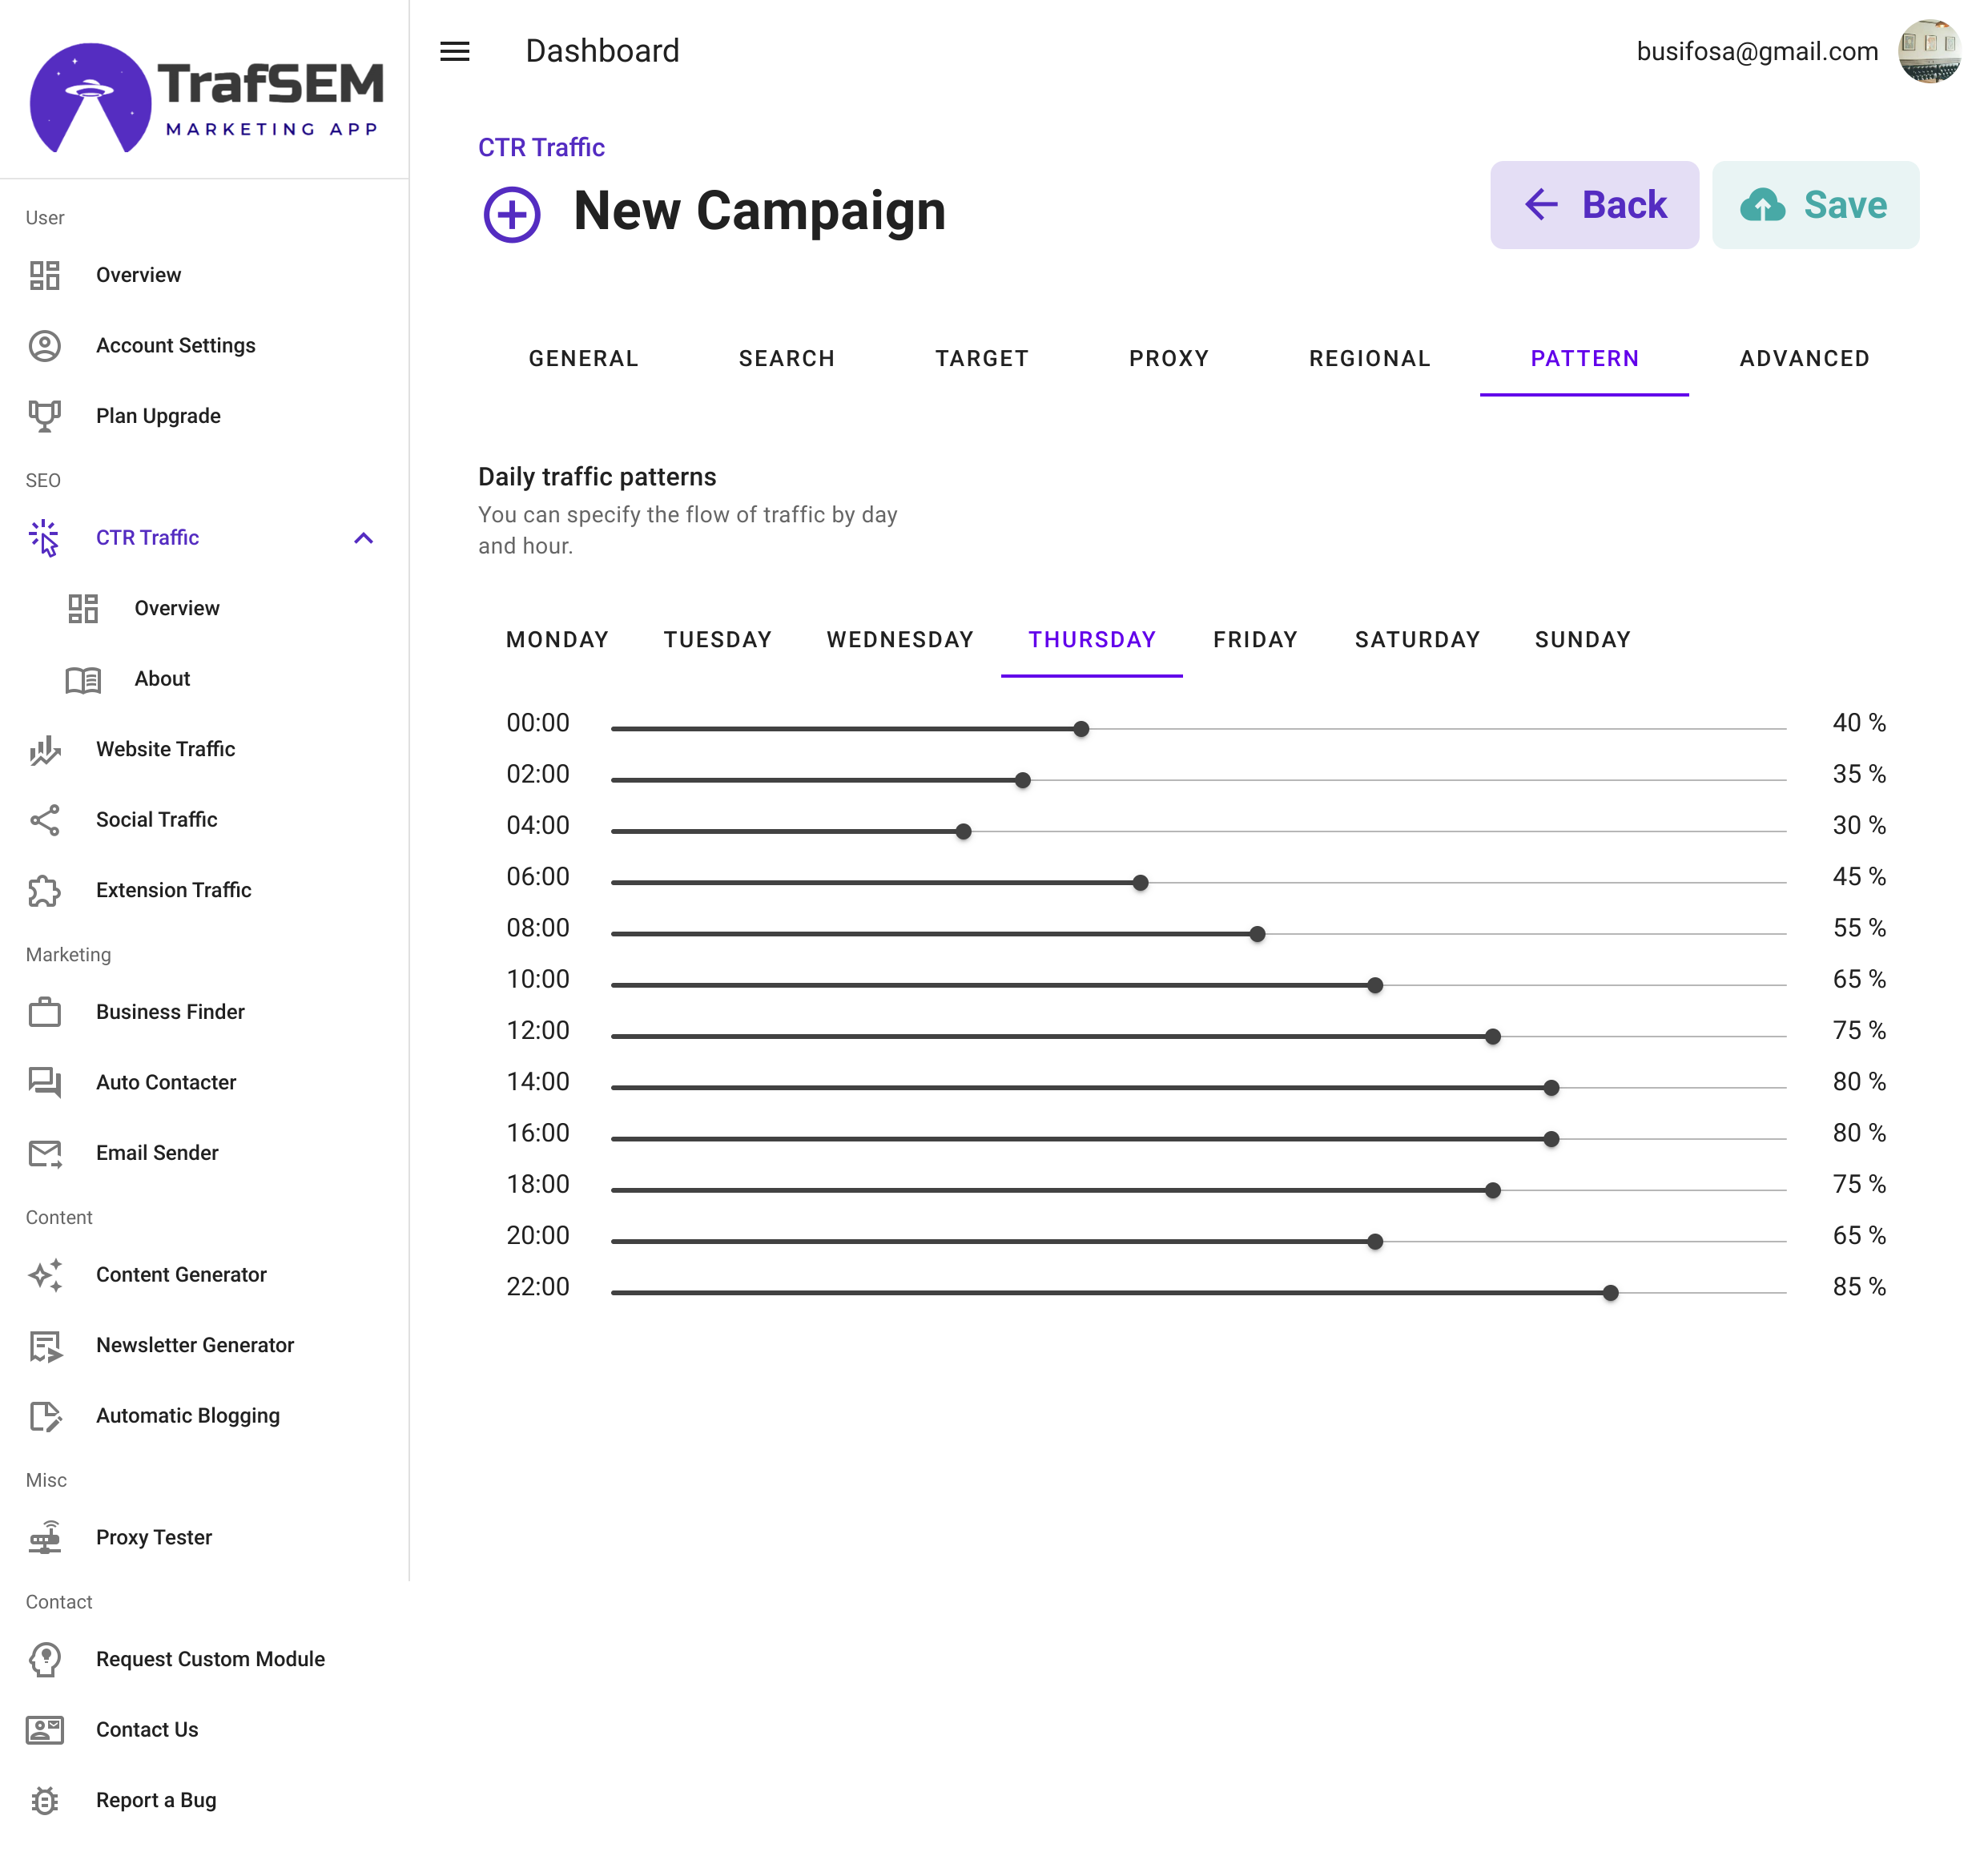Click the CTR Traffic breadcrumb link
This screenshot has height=1852, width=1988.
click(541, 147)
